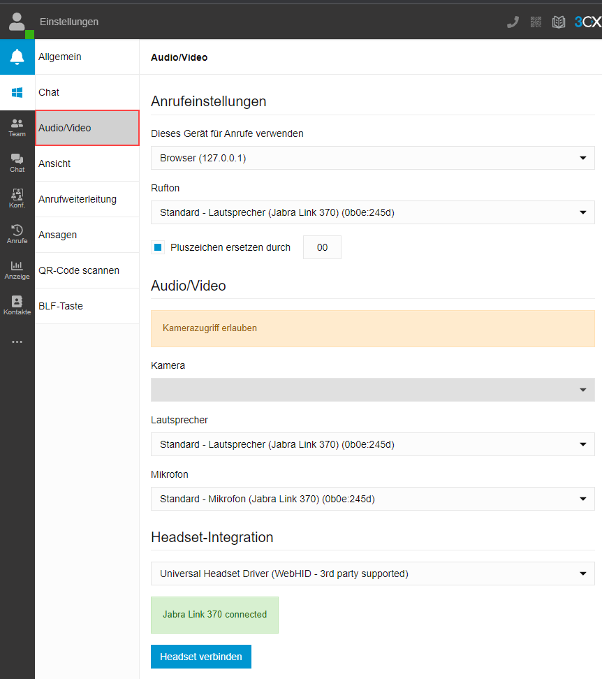
Task: Open the Mikrofon device dropdown
Action: click(x=373, y=499)
